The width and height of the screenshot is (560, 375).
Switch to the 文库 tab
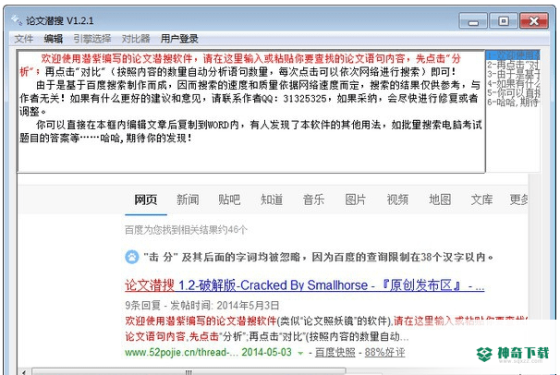[x=481, y=200]
